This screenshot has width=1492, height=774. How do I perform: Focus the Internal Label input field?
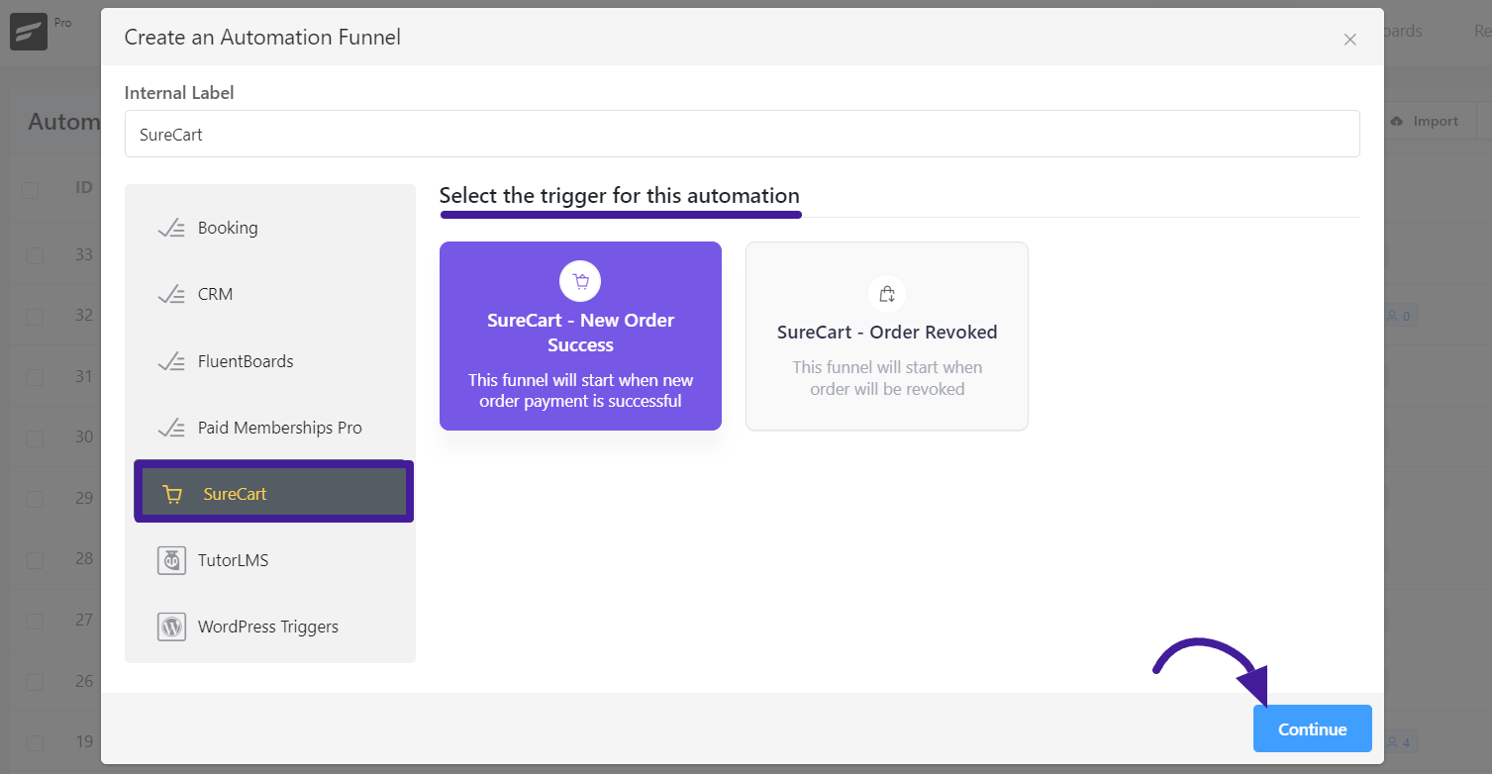[x=743, y=134]
